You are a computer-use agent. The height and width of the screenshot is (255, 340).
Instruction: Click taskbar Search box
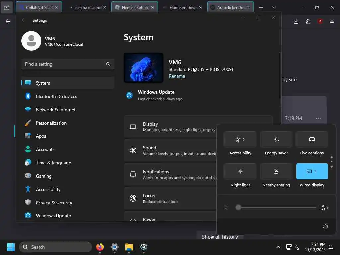click(55, 247)
